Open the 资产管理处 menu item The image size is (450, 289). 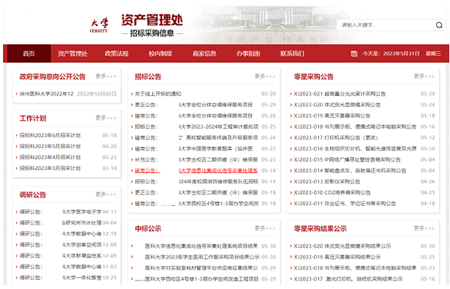click(73, 54)
